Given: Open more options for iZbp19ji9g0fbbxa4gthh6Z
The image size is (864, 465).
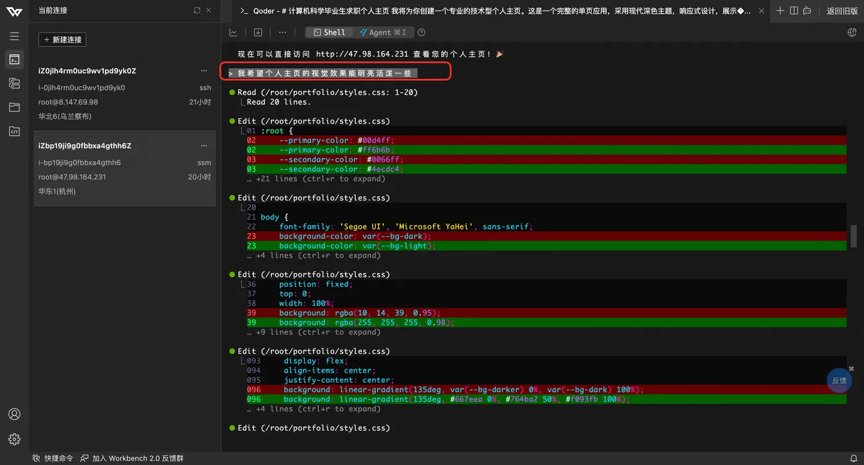Looking at the screenshot, I should [x=204, y=146].
